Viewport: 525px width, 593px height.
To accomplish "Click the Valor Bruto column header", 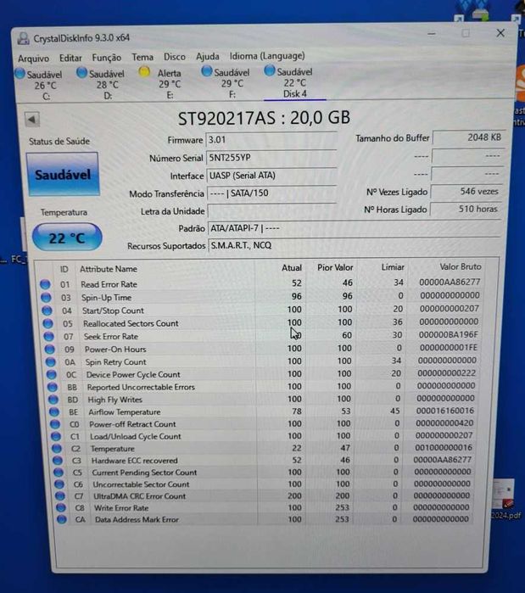I will pyautogui.click(x=461, y=266).
